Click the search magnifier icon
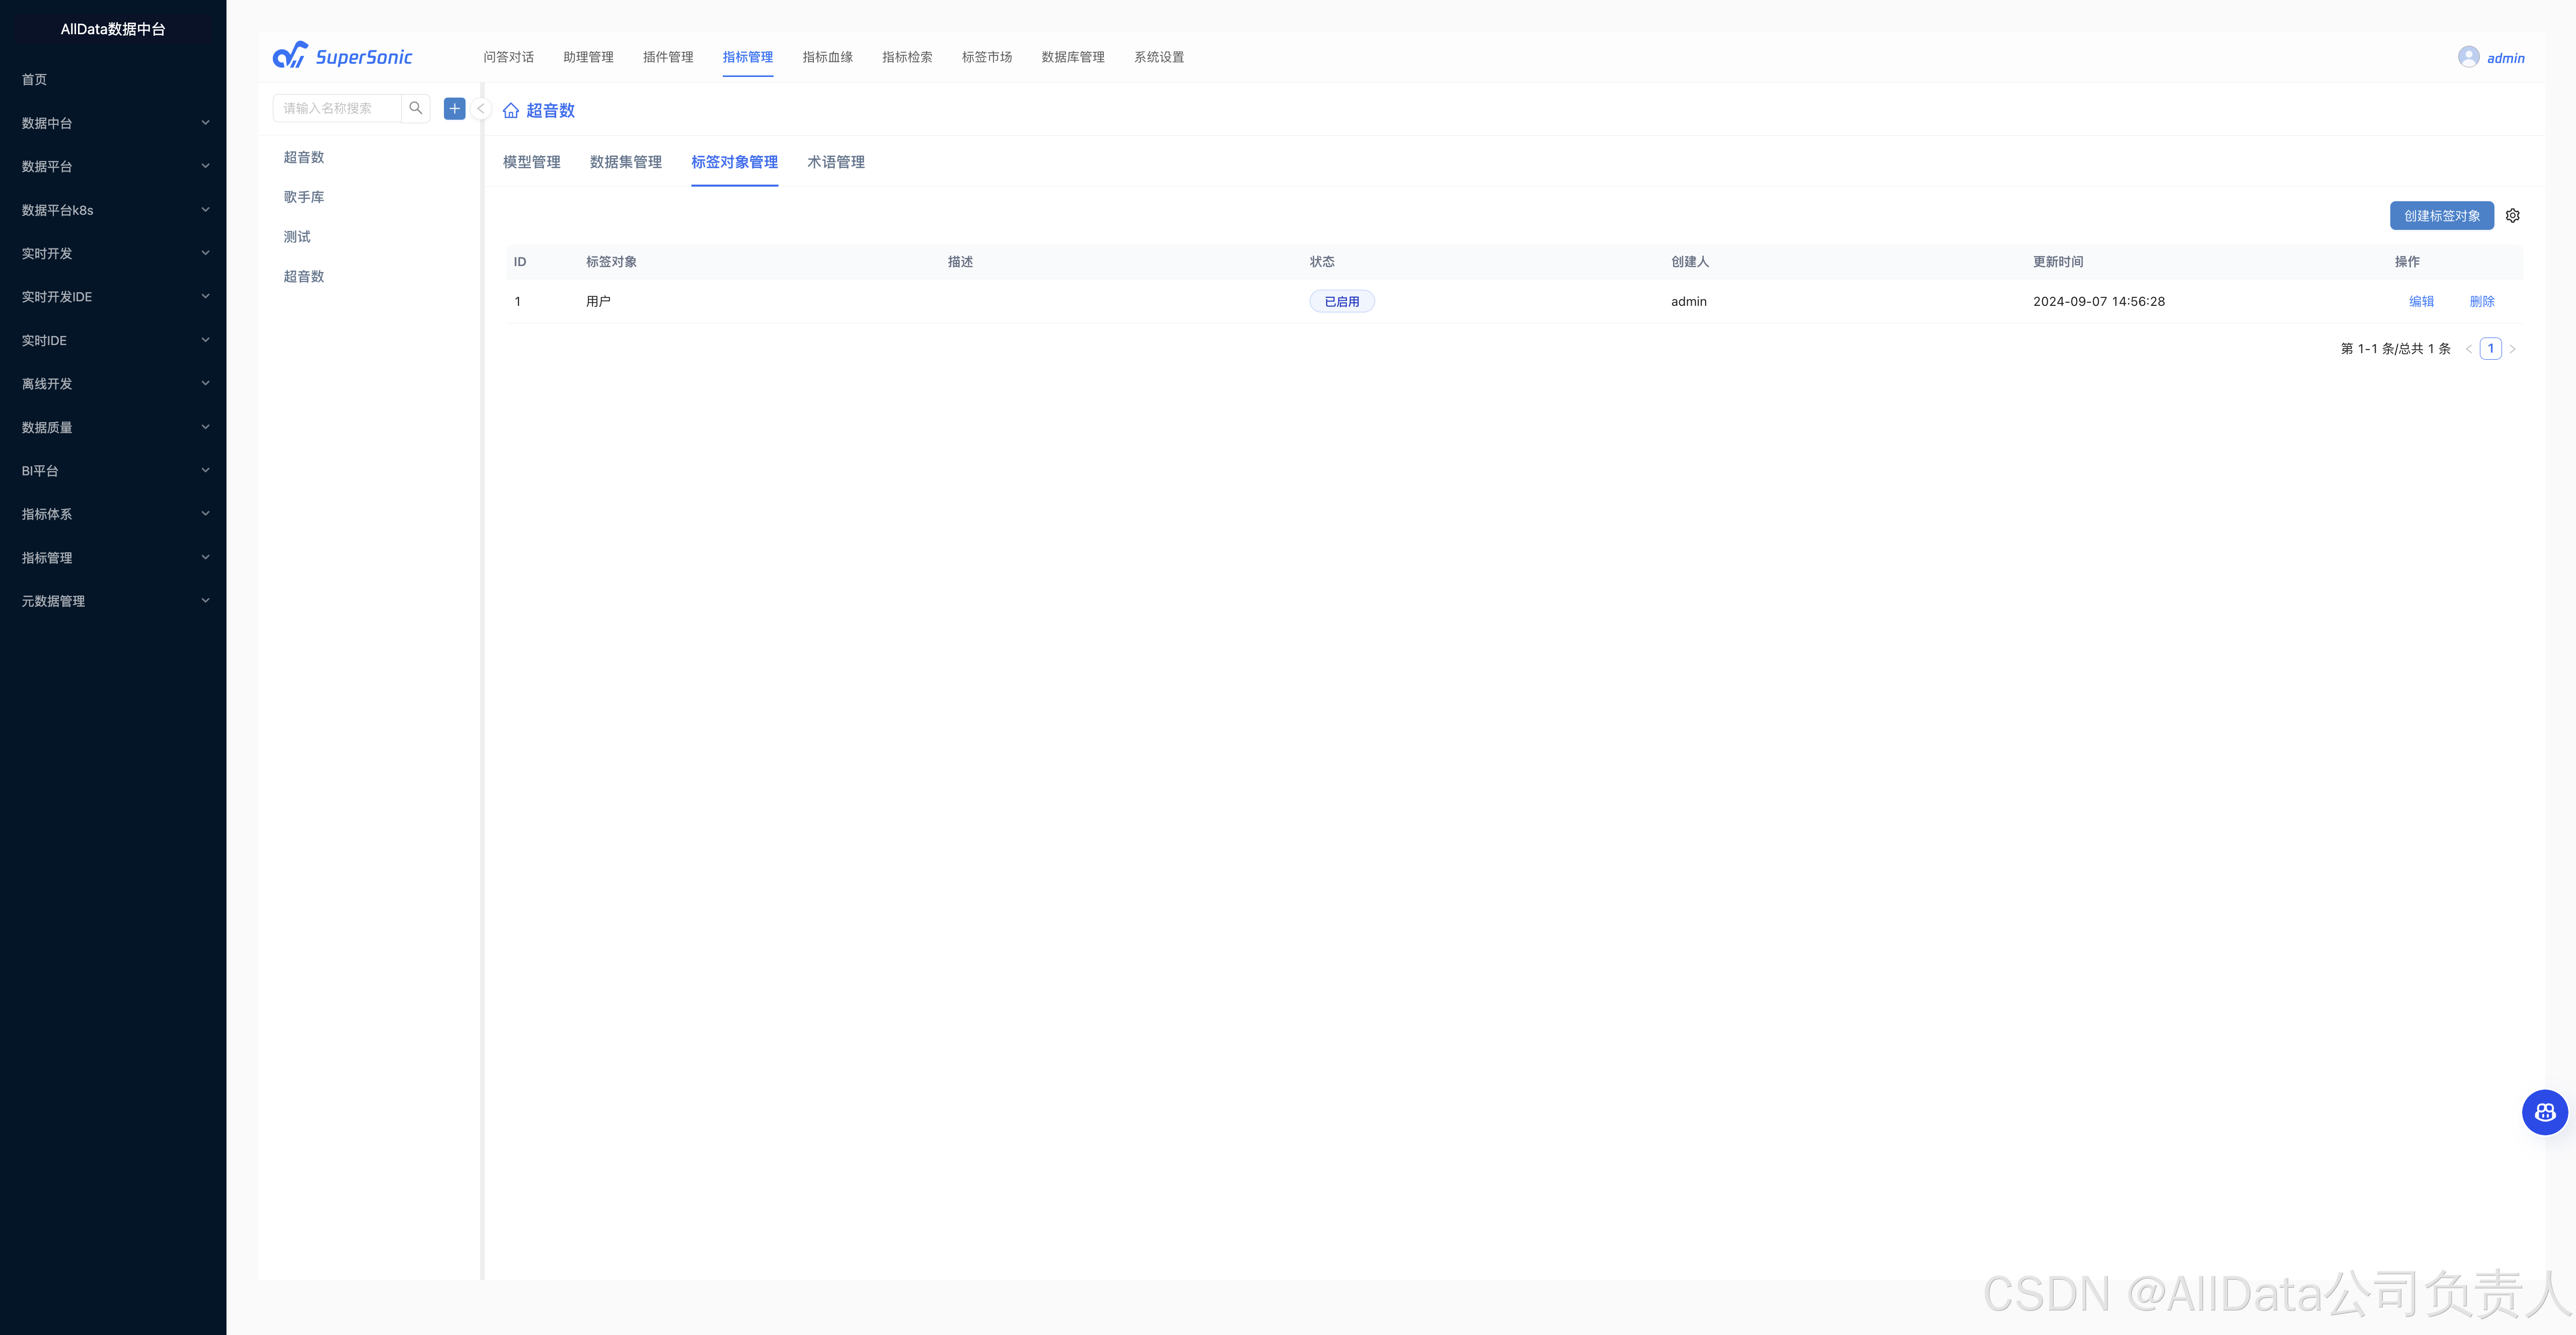 tap(415, 108)
